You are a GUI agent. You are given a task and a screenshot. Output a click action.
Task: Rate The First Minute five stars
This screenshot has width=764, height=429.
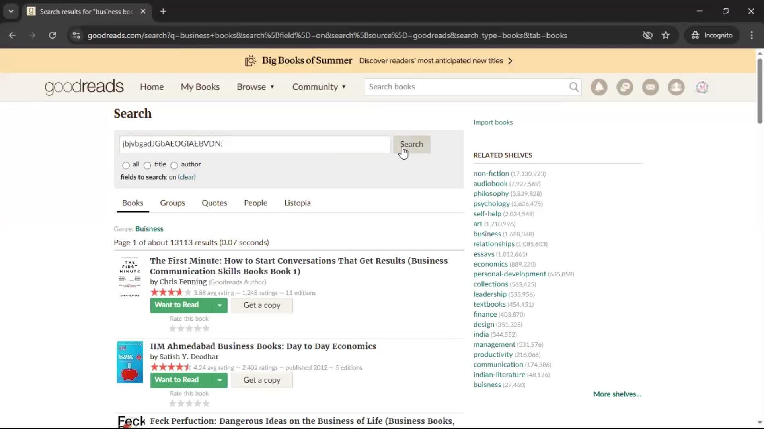click(x=206, y=329)
